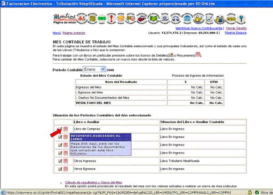273x195 pixels.
Task: Open the Situación Tributaria exclamation icon
Action: tap(111, 18)
